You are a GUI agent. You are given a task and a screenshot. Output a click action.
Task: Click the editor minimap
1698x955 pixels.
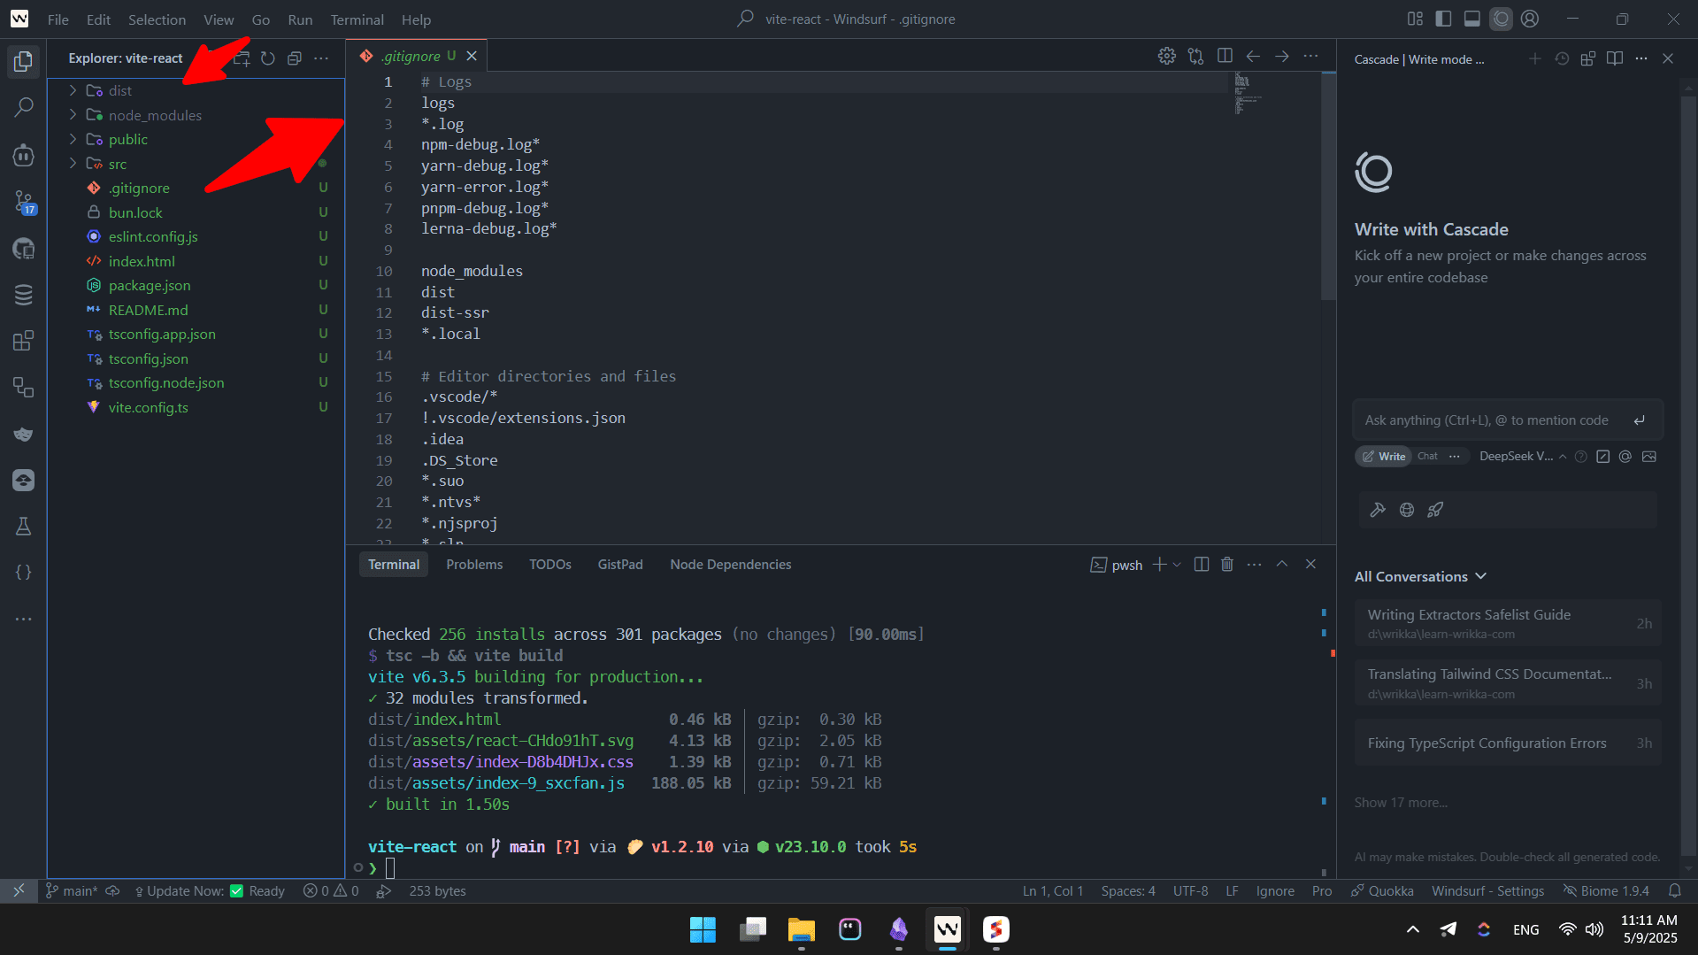pos(1248,93)
